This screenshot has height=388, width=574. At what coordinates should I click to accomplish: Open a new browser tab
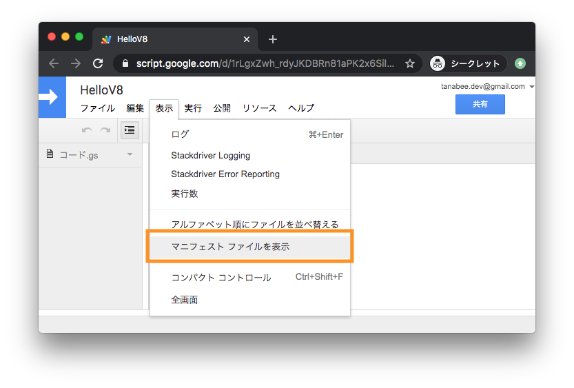(x=273, y=39)
